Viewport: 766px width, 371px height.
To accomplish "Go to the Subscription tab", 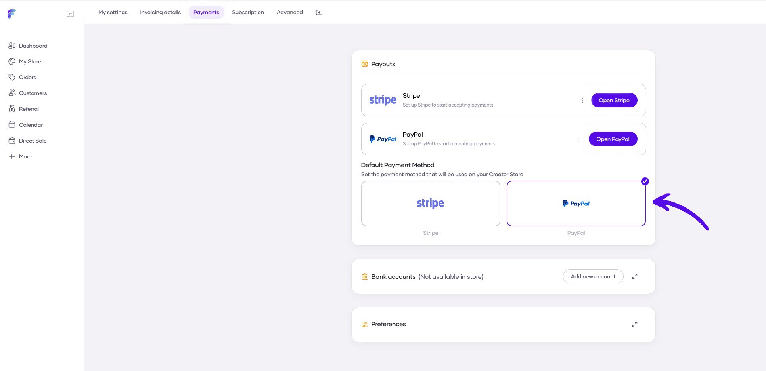I will pos(248,12).
